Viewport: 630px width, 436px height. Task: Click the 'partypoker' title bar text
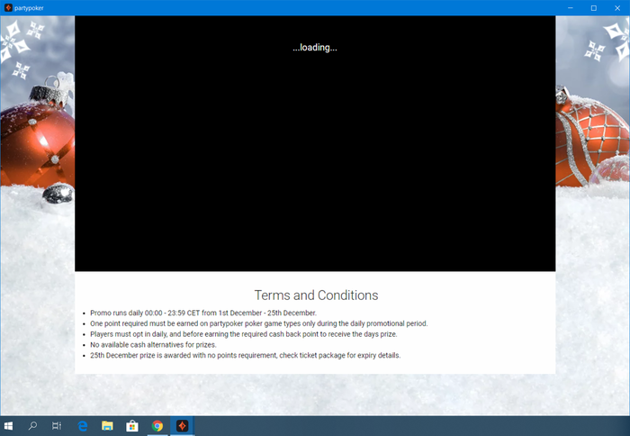coord(29,8)
